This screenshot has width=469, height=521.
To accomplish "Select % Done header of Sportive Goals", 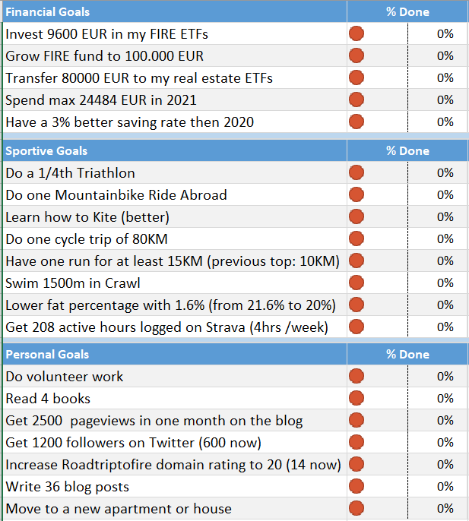I will [x=407, y=151].
